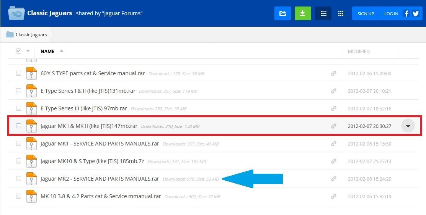Open E Type Series I & II (like JTIS)131mb.rar
This screenshot has height=215, width=426.
pos(88,91)
